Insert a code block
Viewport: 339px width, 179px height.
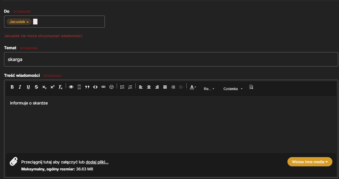point(95,87)
